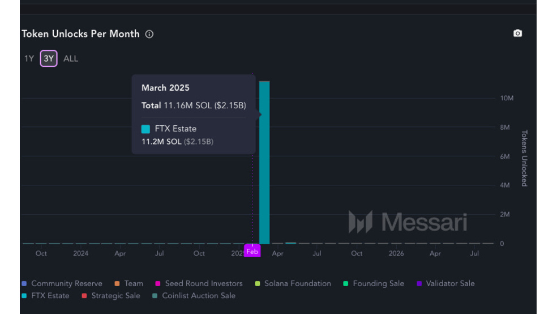Image resolution: width=557 pixels, height=314 pixels.
Task: Click the '6M' y-axis label
Action: point(505,156)
